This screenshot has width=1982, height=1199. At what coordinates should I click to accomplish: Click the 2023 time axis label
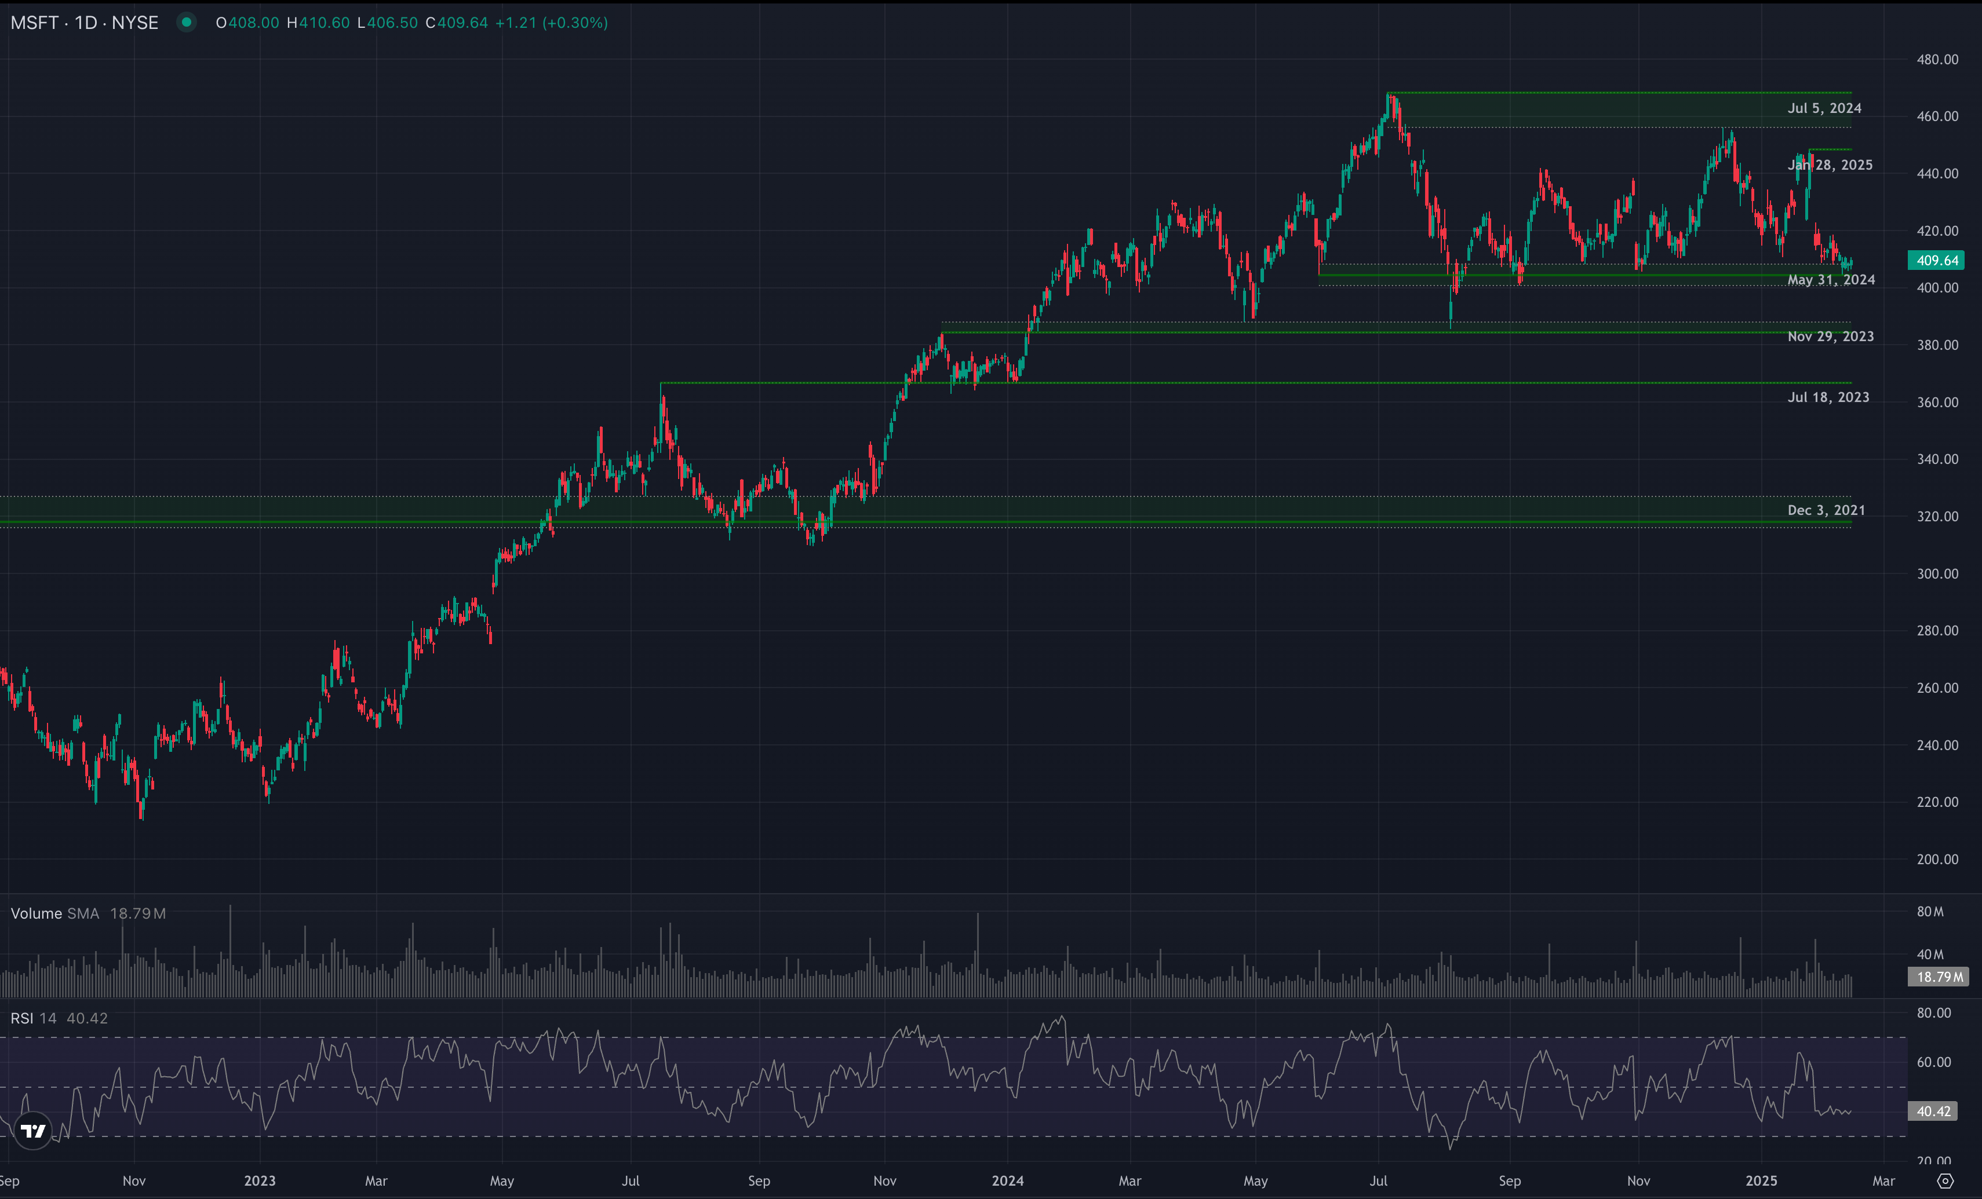click(260, 1181)
